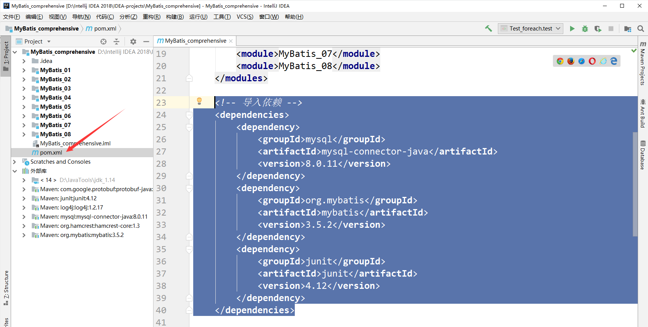Expand the .idea folder
Viewport: 648px width, 327px height.
click(24, 61)
